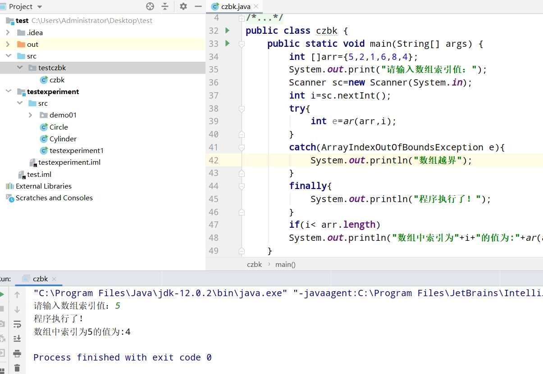Hide the Project tool window with minus icon

(198, 6)
